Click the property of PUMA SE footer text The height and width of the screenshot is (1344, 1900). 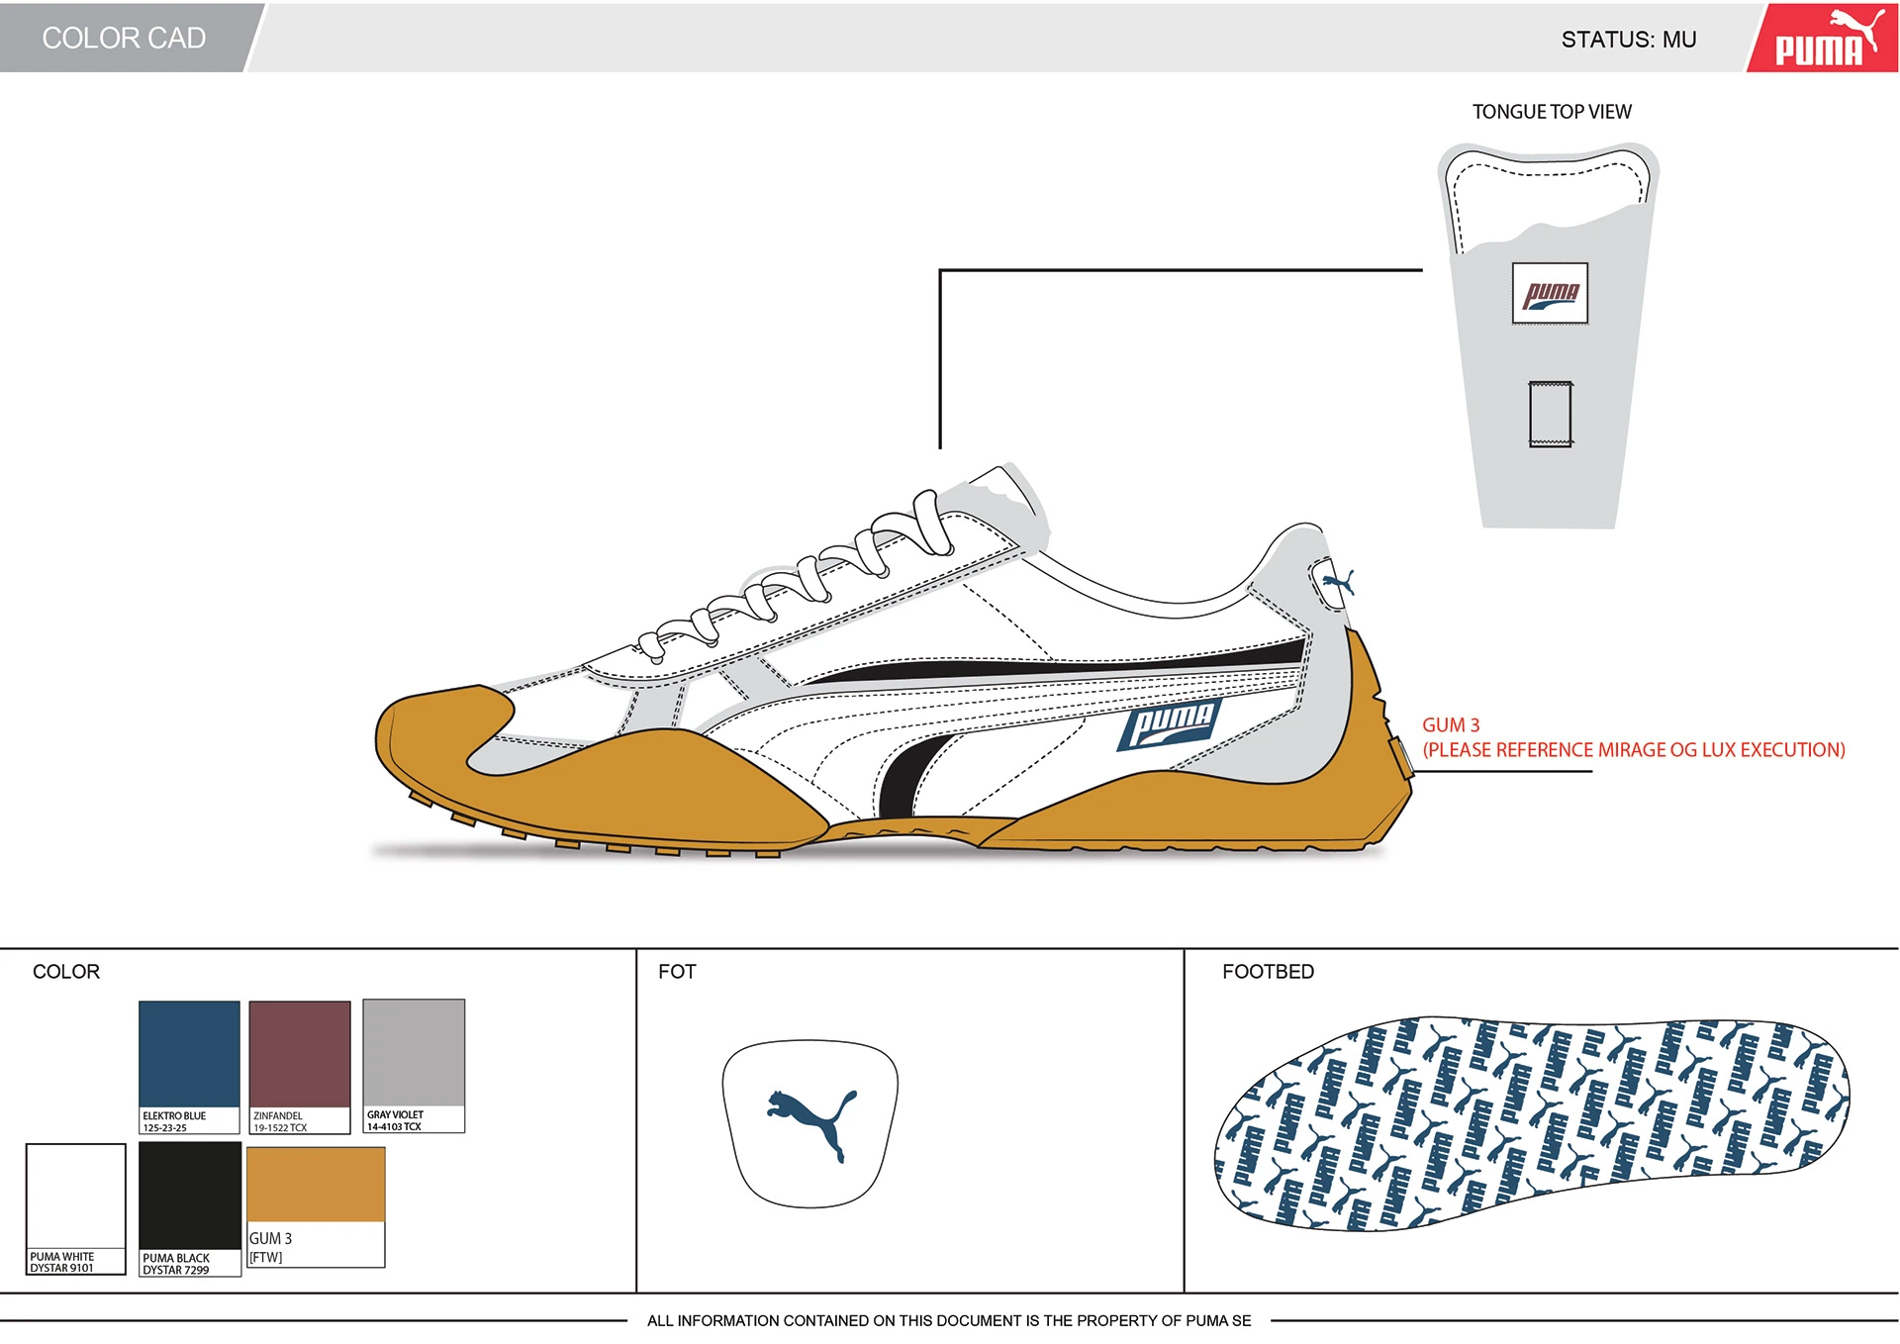click(949, 1320)
